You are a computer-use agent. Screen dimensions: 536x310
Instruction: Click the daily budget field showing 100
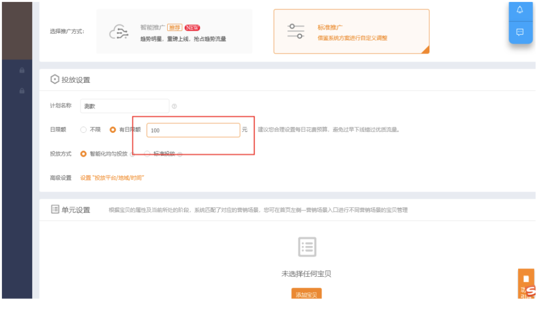(193, 129)
